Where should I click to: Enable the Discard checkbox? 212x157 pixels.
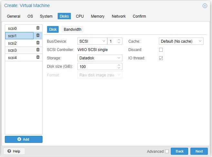point(161,50)
